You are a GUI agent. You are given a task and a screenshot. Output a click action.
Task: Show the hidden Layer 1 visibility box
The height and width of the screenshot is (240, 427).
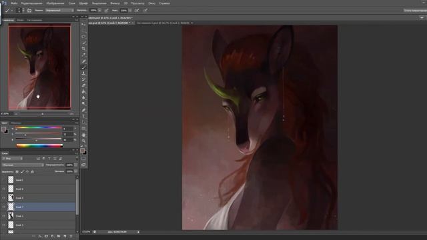pyautogui.click(x=3, y=180)
